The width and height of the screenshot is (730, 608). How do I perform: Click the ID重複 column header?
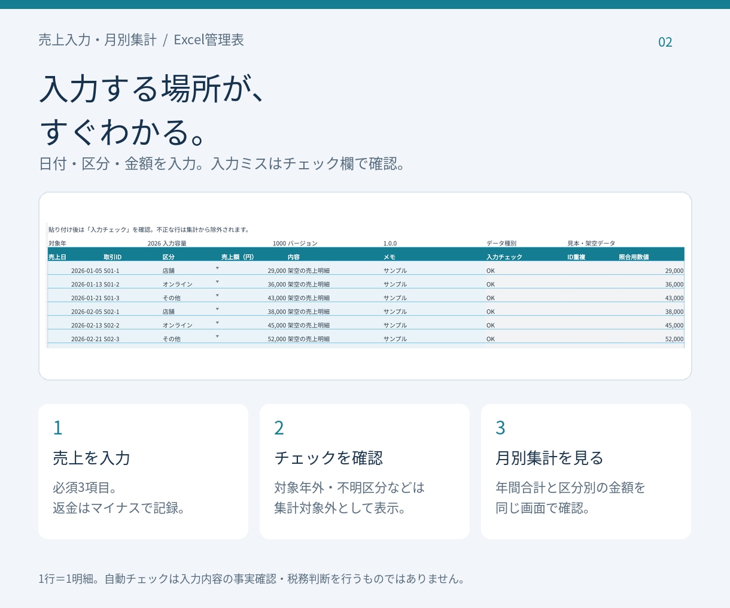576,257
